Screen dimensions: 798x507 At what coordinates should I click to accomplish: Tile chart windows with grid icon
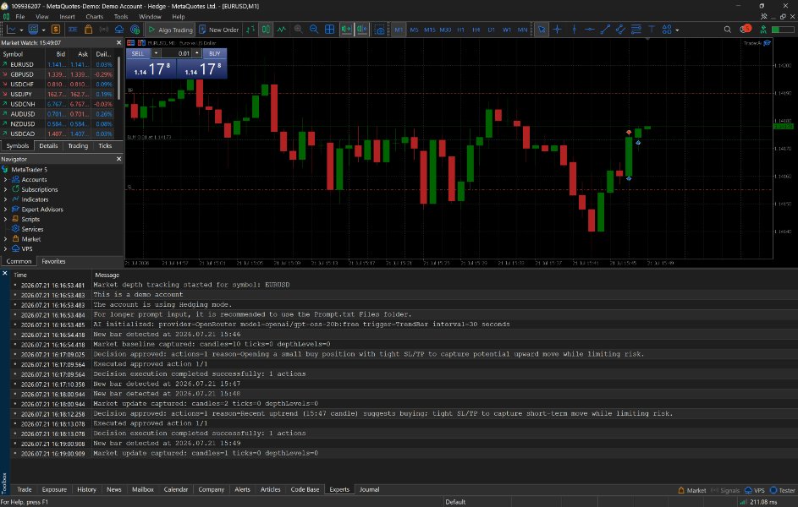(330, 30)
